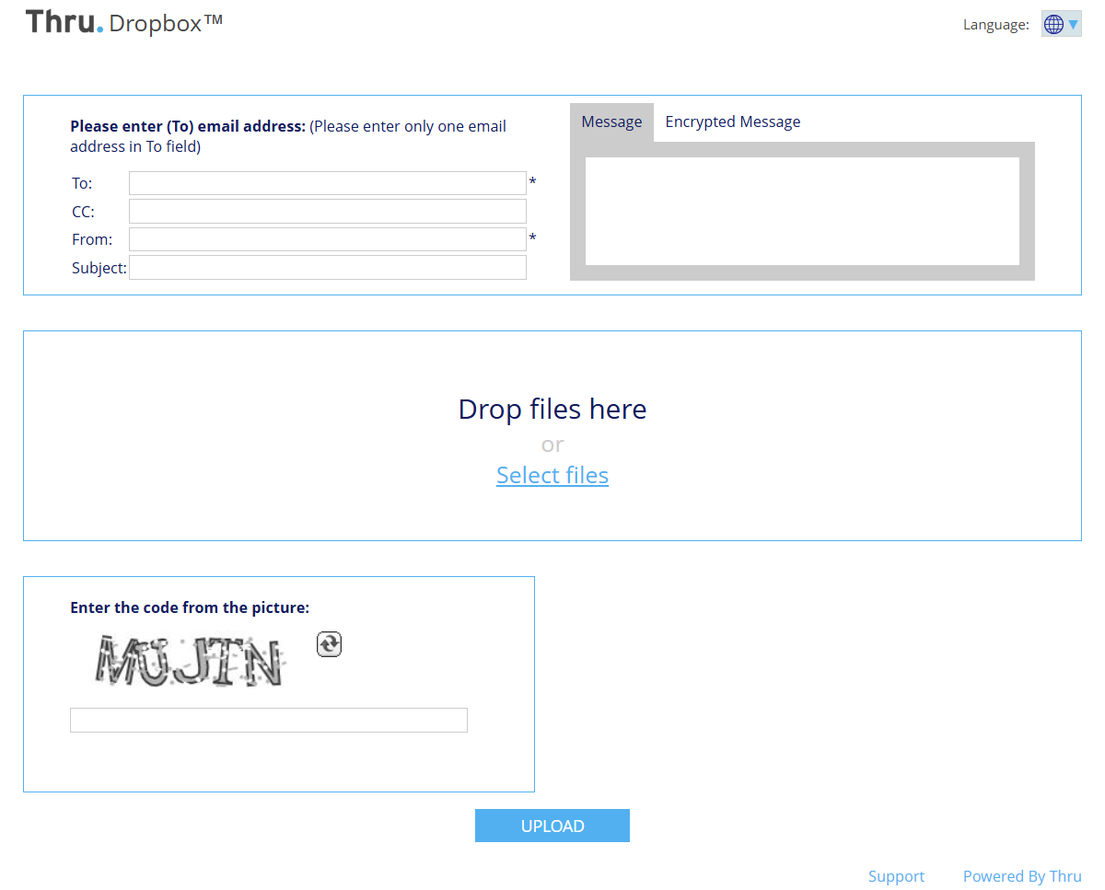1105x890 pixels.
Task: Click into the CC field
Action: [x=327, y=212]
